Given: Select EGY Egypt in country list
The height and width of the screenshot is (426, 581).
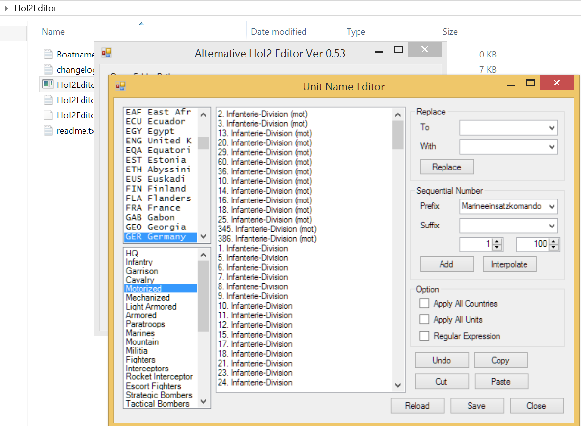Looking at the screenshot, I should click(161, 131).
